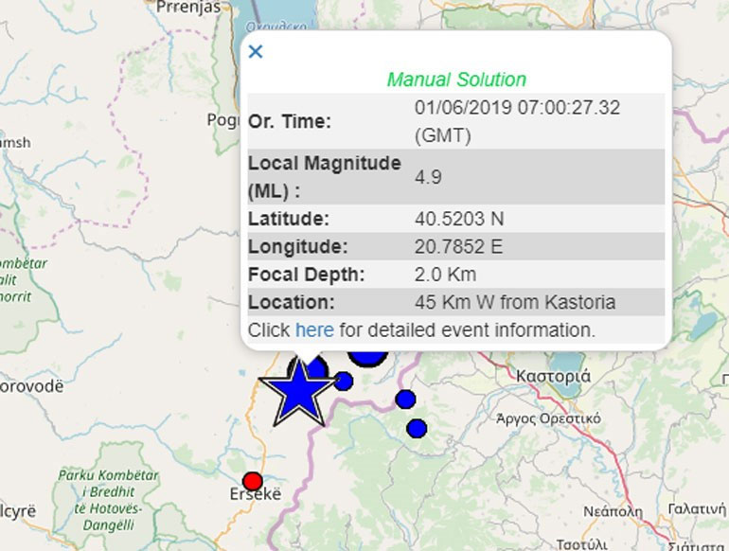
Task: Select blue circle just above the lowest one
Action: click(x=406, y=399)
